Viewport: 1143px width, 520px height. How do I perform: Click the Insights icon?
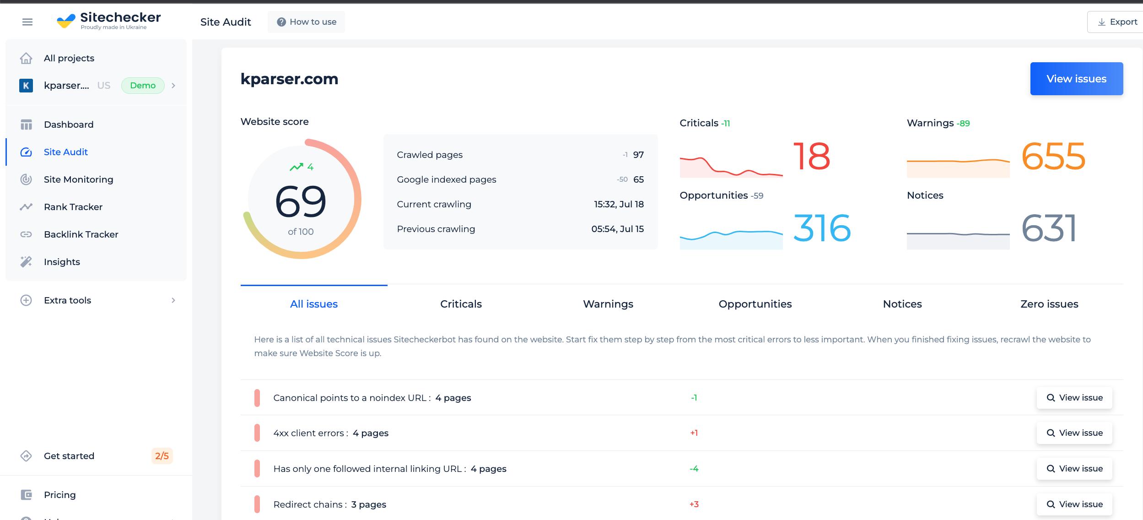(26, 261)
